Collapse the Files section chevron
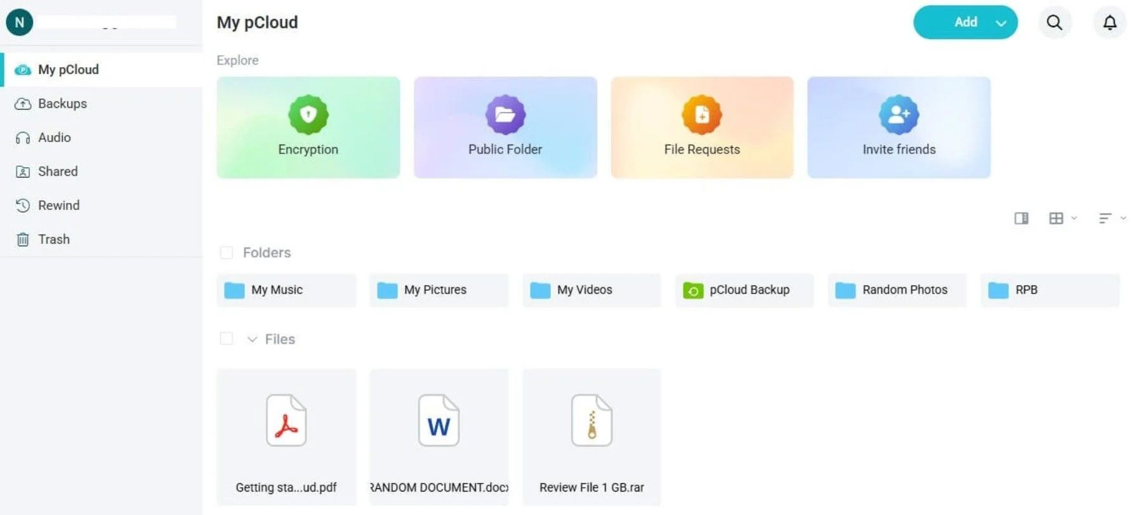The height and width of the screenshot is (515, 1132). [x=252, y=339]
